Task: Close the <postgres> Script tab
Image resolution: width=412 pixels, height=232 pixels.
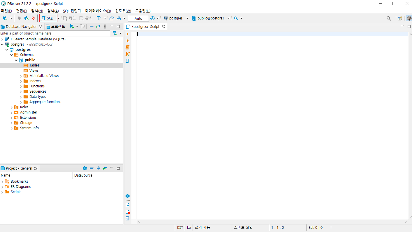Action: (163, 26)
